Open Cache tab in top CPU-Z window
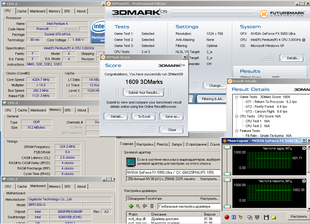The height and width of the screenshot is (224, 310). (21, 11)
